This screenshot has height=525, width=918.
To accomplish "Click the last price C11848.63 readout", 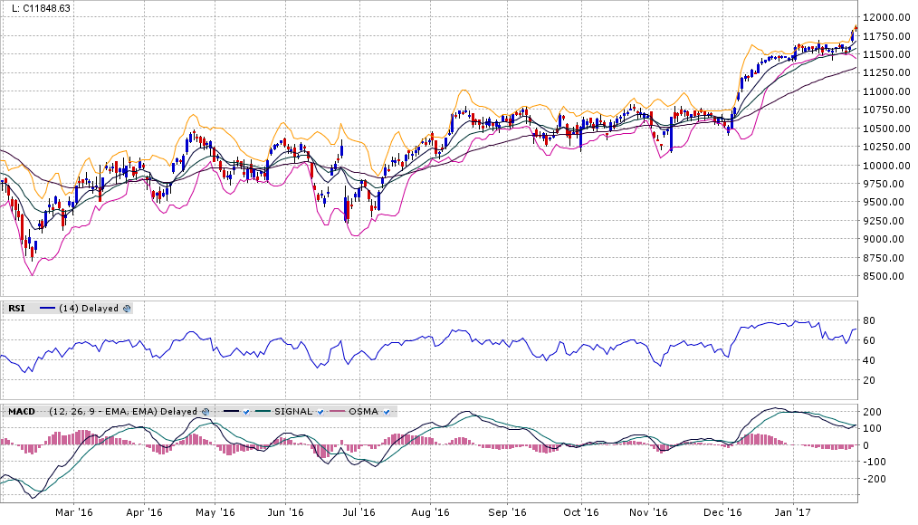I will 41,8.
